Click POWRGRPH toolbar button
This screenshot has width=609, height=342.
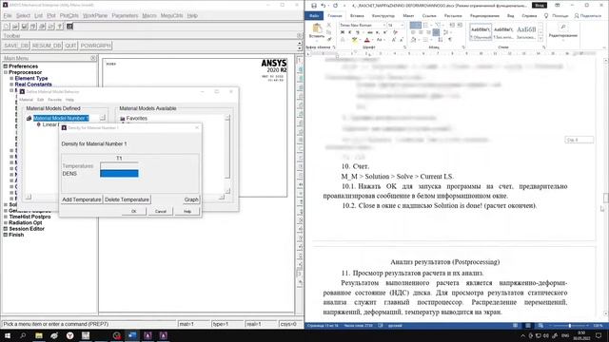point(95,46)
